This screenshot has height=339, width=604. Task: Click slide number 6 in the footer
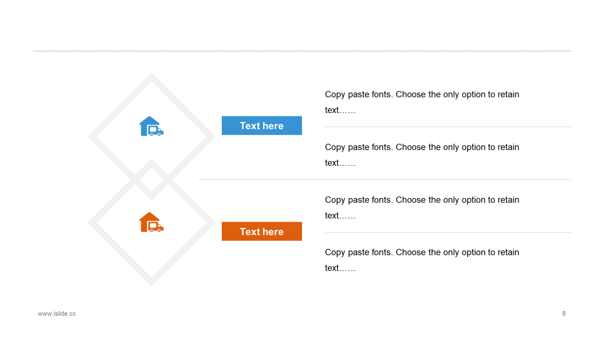564,314
